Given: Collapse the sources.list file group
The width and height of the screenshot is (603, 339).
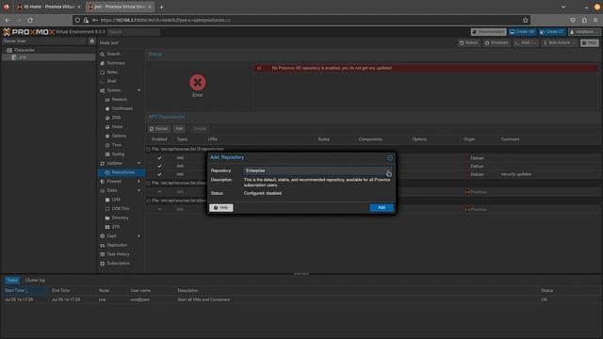Looking at the screenshot, I should (149, 149).
